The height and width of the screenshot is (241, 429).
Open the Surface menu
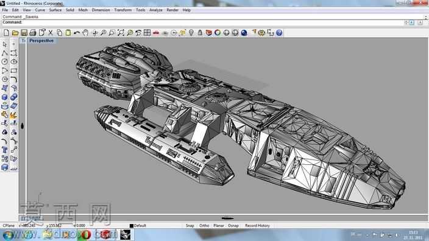[x=55, y=10]
